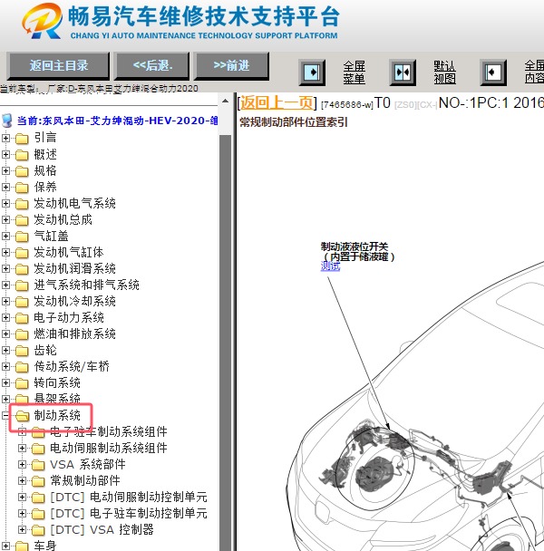Click the folder icon beside 常规制动部件
The width and height of the screenshot is (544, 551).
click(x=38, y=480)
